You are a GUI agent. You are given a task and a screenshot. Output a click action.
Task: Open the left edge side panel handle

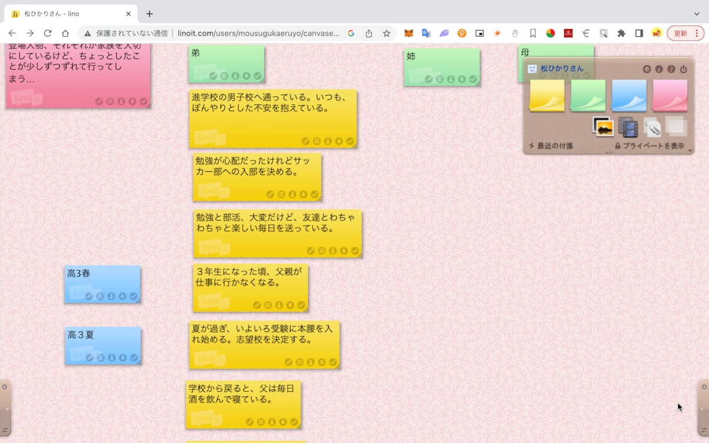pyautogui.click(x=5, y=408)
